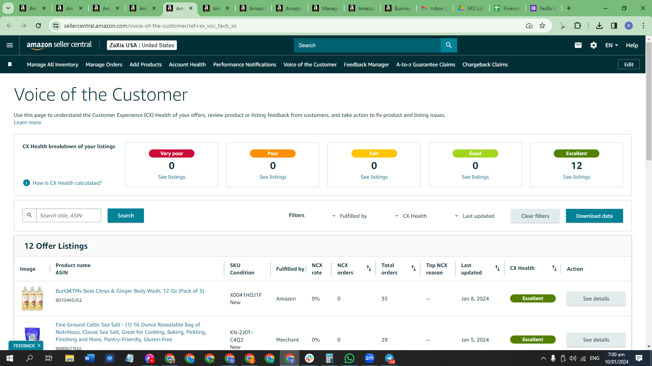652x366 pixels.
Task: Open the settings gear icon
Action: click(x=594, y=45)
